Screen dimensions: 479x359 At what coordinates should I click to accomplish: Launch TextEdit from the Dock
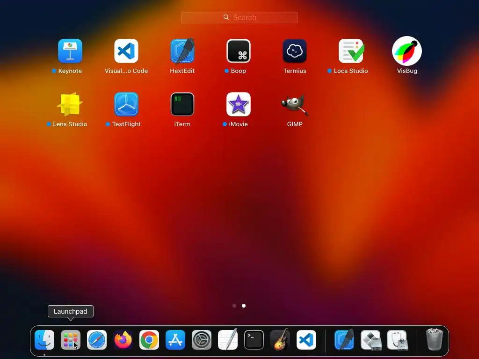coord(228,339)
